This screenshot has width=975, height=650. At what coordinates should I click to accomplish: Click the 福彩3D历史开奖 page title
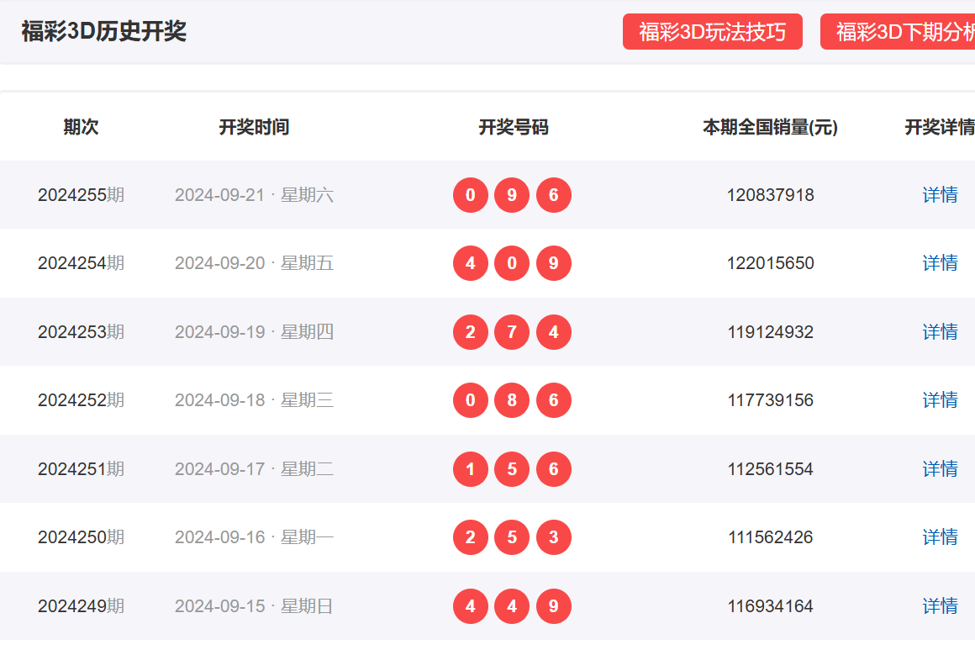[103, 32]
